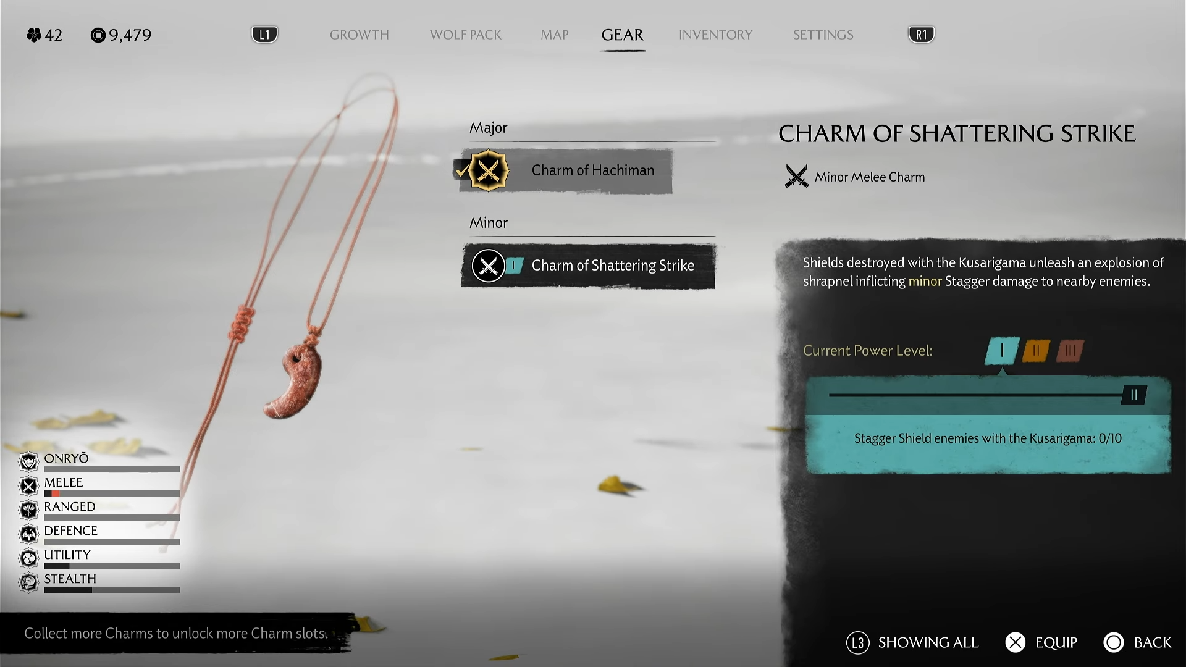Select power level II orange badge
The image size is (1186, 667).
click(1036, 351)
